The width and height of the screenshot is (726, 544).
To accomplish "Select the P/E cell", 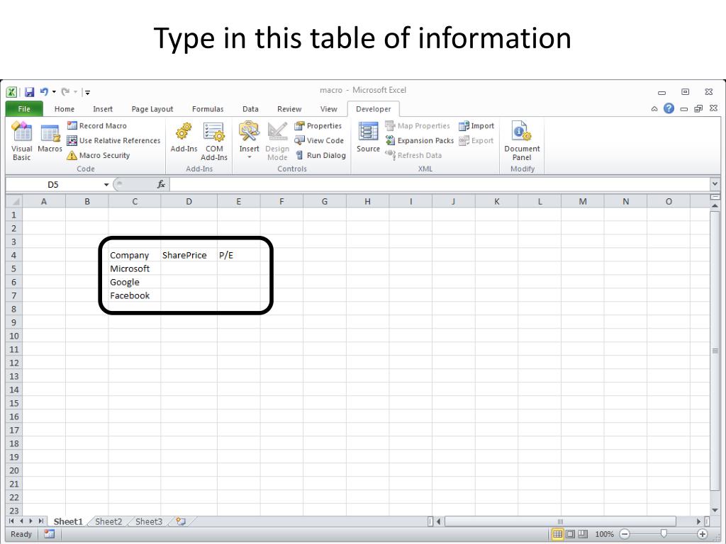I will (x=238, y=255).
